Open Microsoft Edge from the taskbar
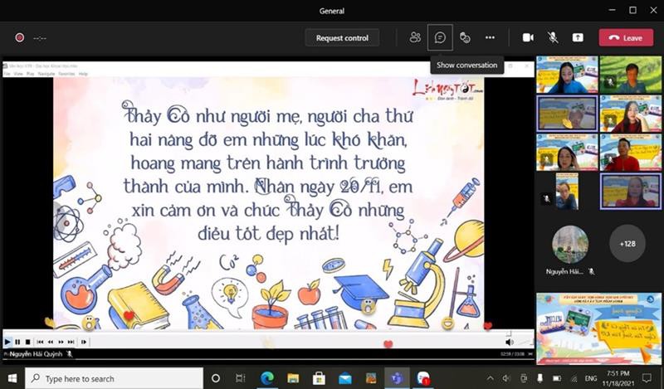The width and height of the screenshot is (664, 389). (267, 378)
